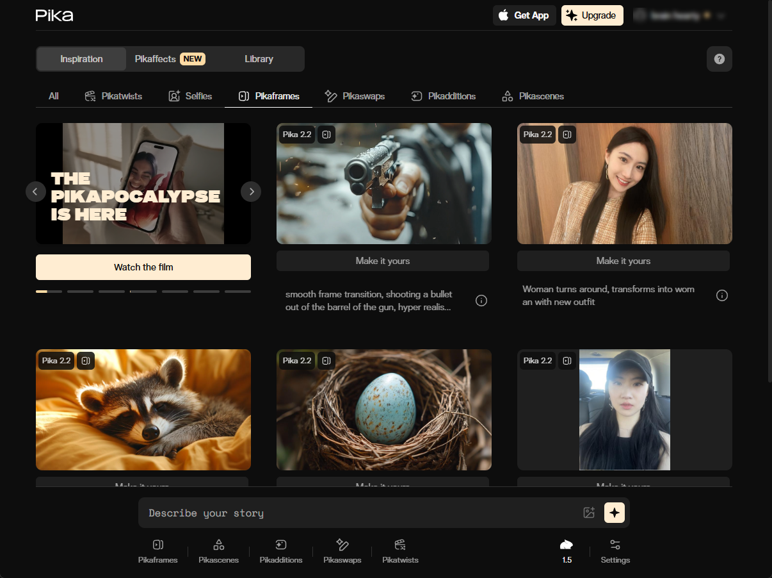The height and width of the screenshot is (578, 772).
Task: Go to previous banner slide
Action: coord(36,191)
